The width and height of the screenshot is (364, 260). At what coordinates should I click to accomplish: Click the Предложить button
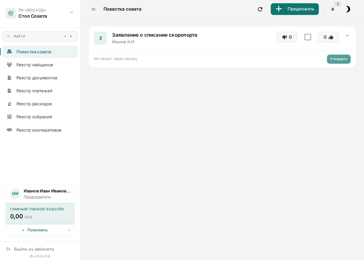(x=295, y=9)
